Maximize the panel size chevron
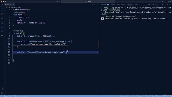This screenshot has width=172, height=97. (167, 5)
